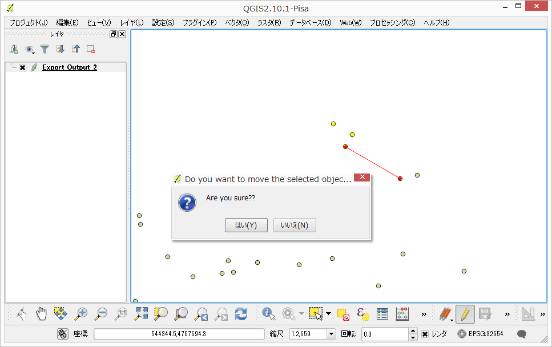This screenshot has width=552, height=347.
Task: Click the Zoom to Layer icon
Action: tap(181, 313)
